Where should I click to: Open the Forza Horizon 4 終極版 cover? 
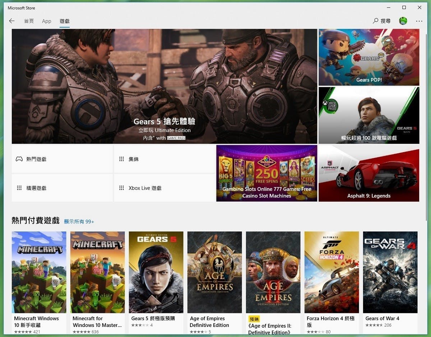(332, 272)
